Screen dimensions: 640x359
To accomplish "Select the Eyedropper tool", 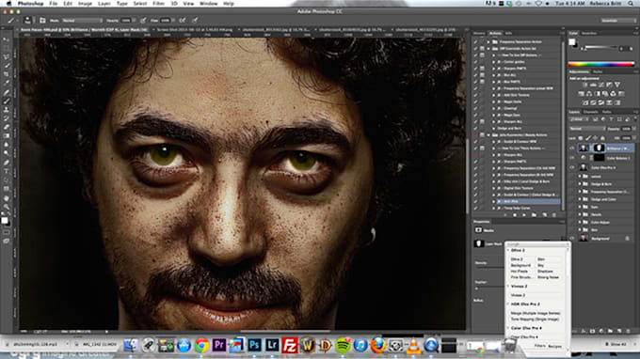I will click(7, 83).
